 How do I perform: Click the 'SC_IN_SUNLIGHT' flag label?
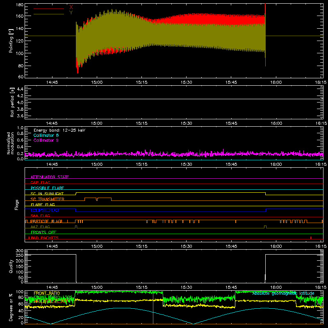(47, 194)
